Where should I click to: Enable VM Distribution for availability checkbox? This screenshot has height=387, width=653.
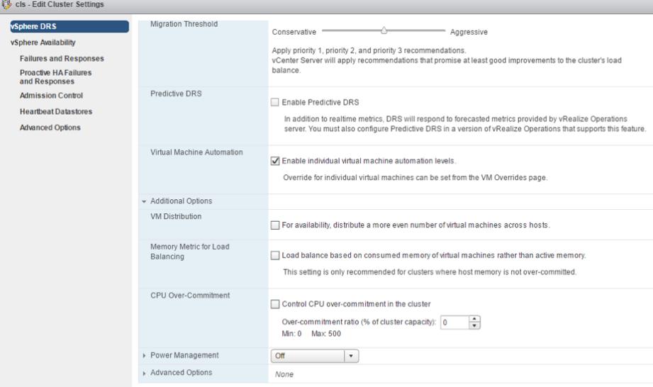[x=276, y=225]
